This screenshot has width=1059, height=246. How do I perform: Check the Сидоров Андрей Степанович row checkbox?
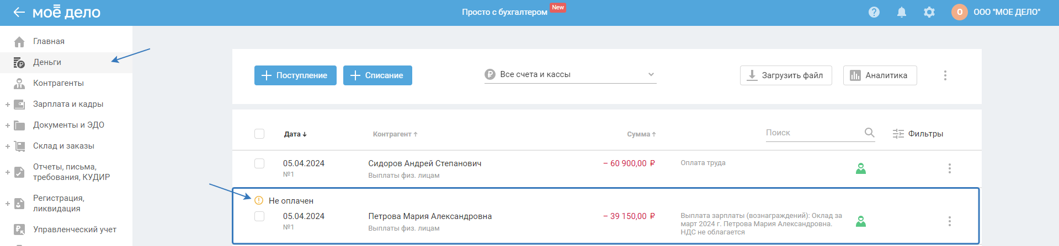(x=259, y=163)
